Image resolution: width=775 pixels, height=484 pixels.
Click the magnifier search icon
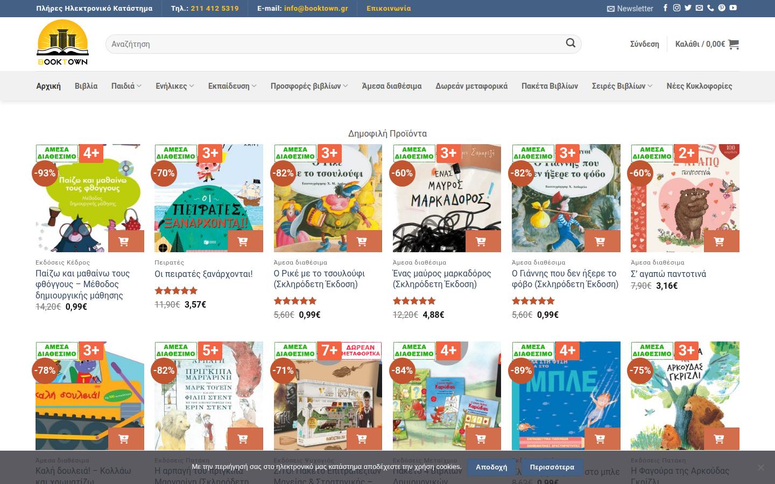[570, 43]
